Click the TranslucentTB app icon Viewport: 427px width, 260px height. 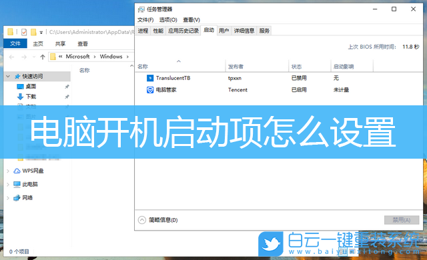pos(150,78)
